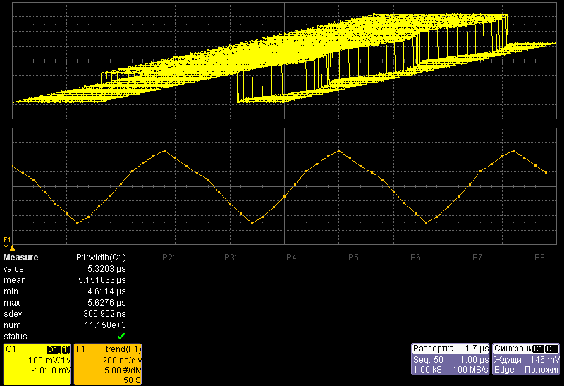This screenshot has width=564, height=386.
Task: Select the empty P7 measurement slot
Action: coord(484,258)
